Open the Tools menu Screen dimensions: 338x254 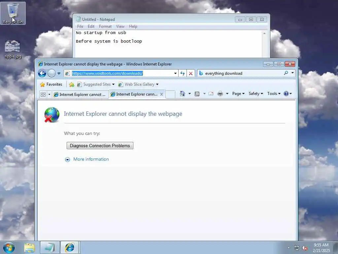pyautogui.click(x=274, y=94)
